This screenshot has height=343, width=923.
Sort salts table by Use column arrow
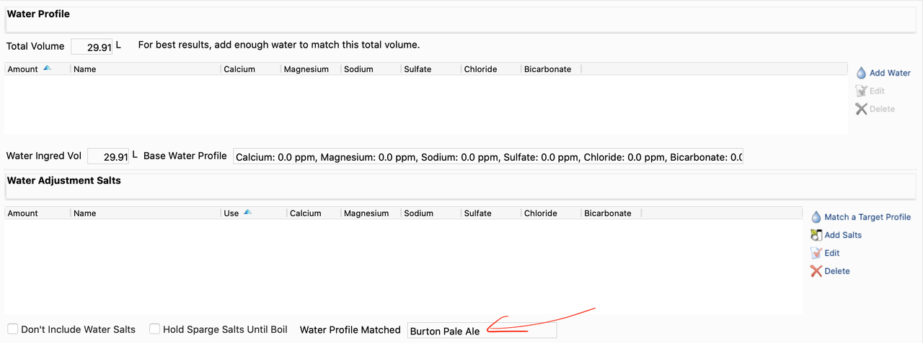point(247,213)
